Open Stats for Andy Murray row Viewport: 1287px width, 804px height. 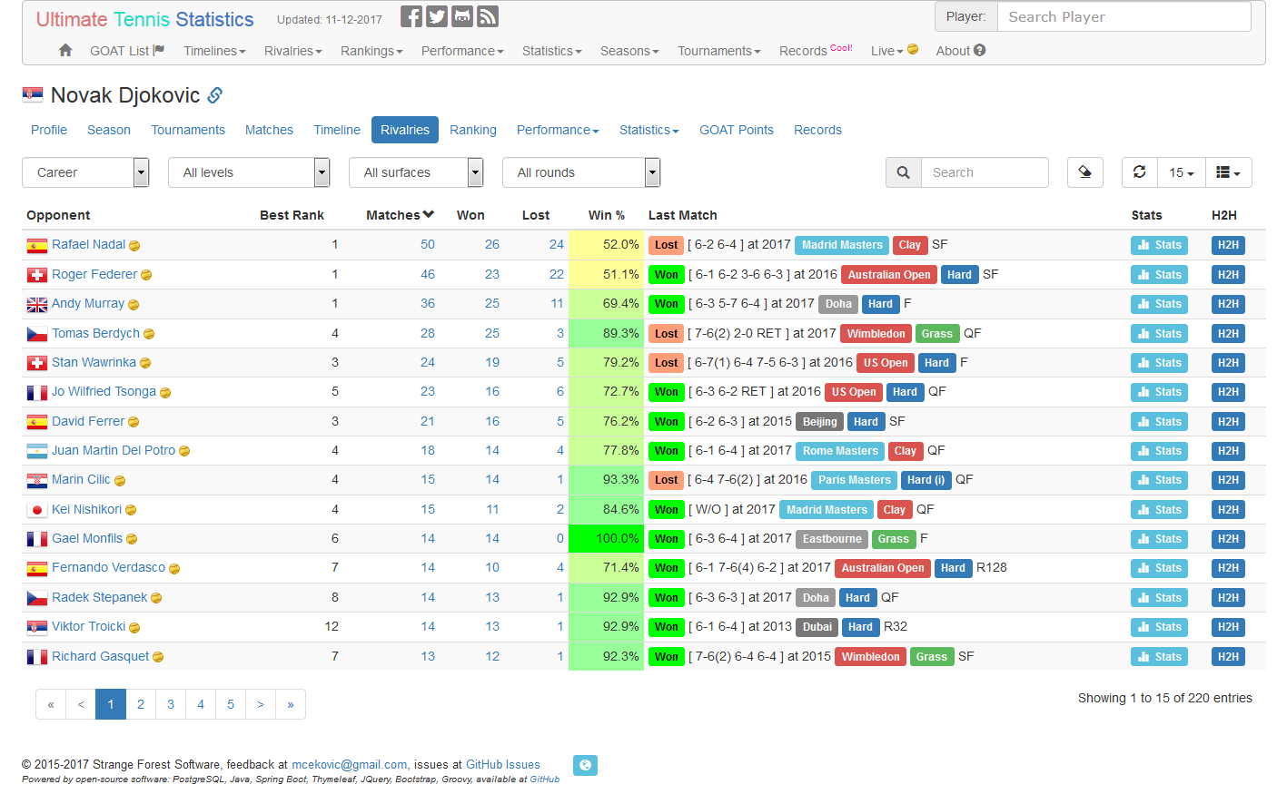pos(1160,304)
